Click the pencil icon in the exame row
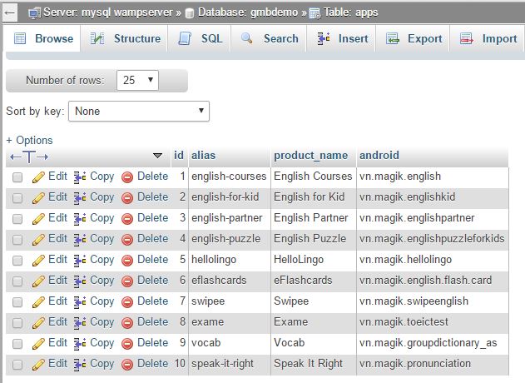The width and height of the screenshot is (525, 383). tap(38, 323)
